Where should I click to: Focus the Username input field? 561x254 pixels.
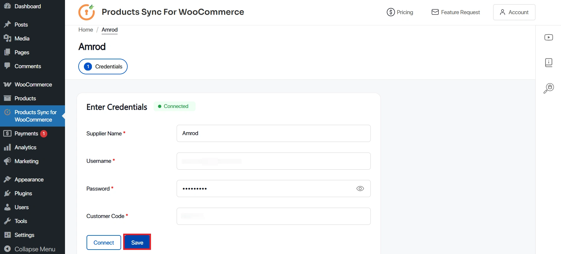[274, 161]
